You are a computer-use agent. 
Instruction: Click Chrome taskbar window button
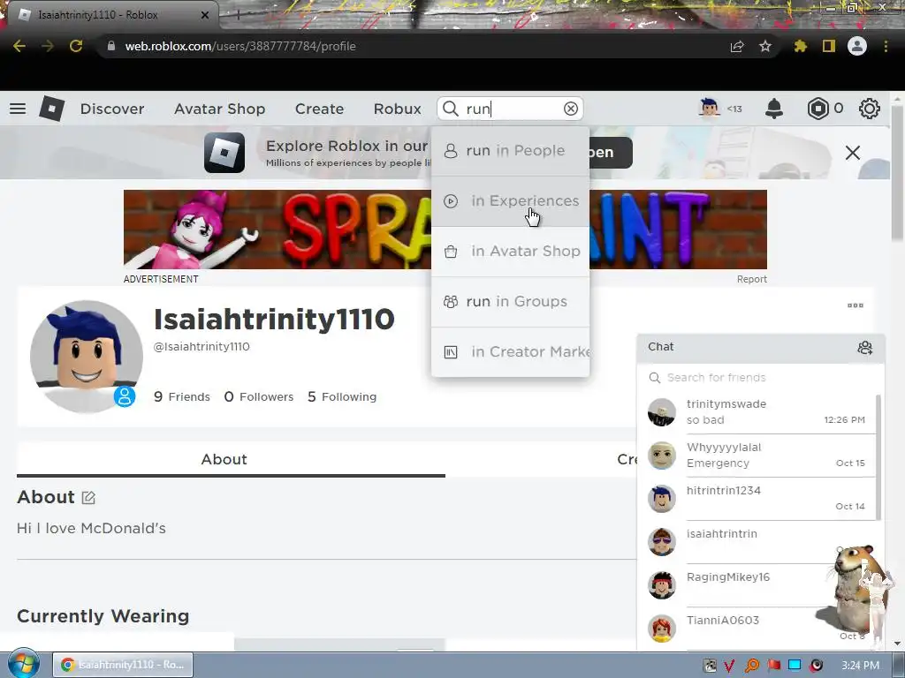[123, 665]
